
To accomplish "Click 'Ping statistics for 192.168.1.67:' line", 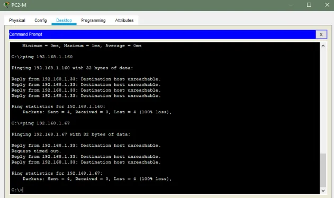I will click(57, 173).
